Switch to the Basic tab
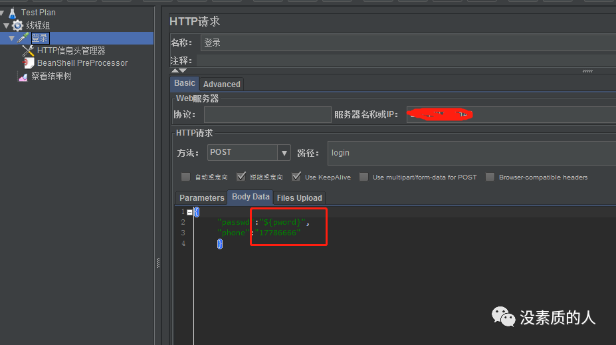 [184, 83]
